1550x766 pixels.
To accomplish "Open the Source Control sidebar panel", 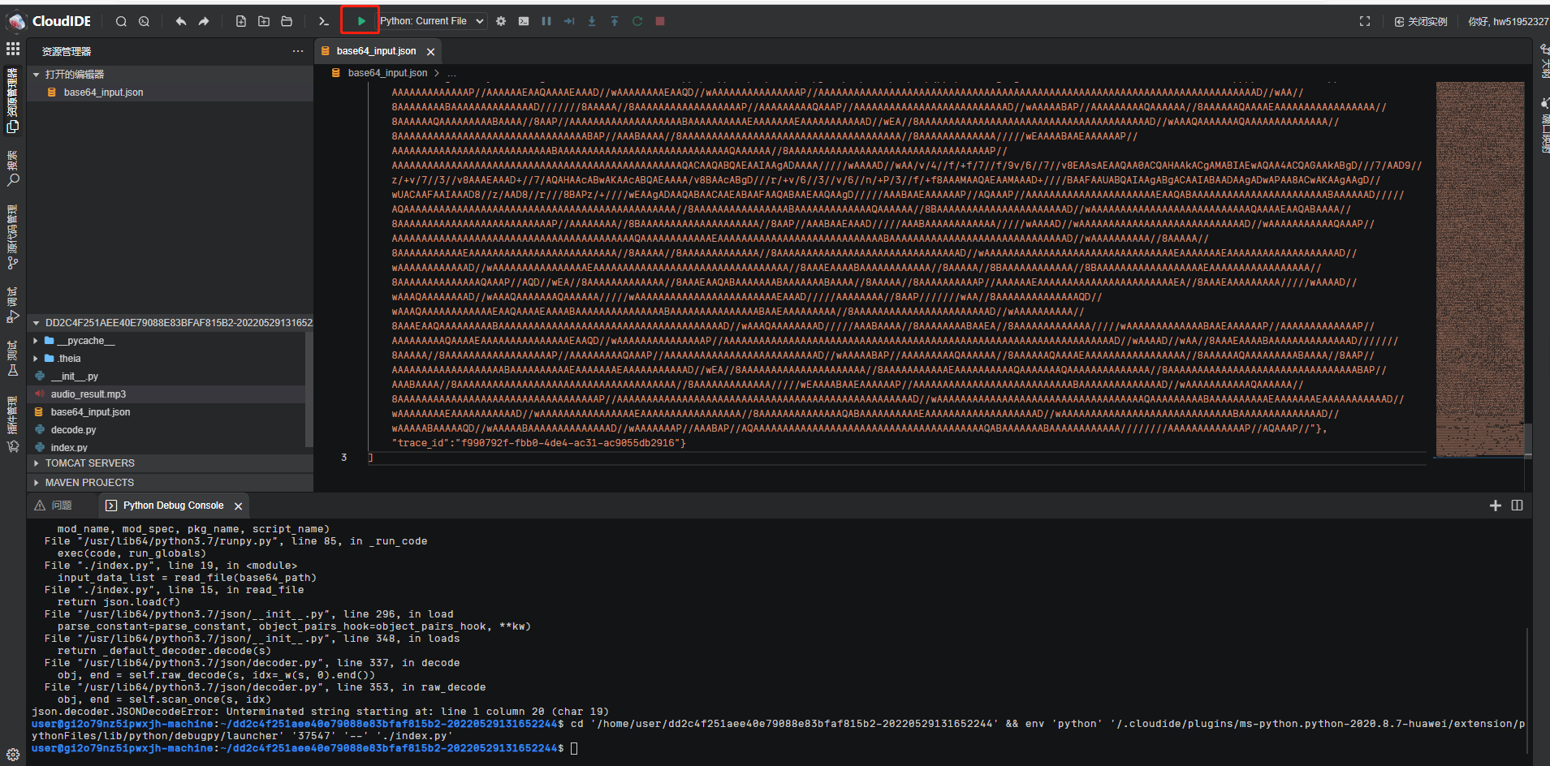I will 12,236.
